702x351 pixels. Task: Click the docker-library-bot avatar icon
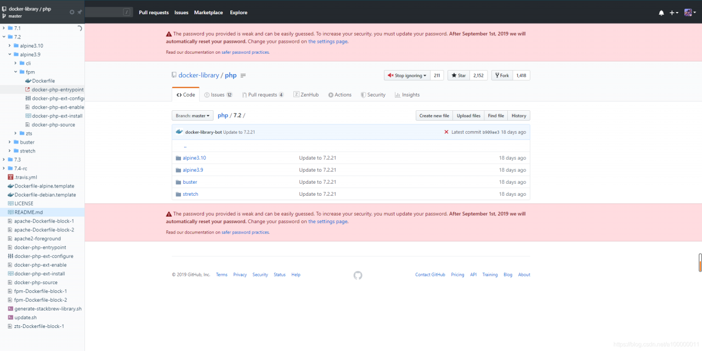[x=179, y=132]
